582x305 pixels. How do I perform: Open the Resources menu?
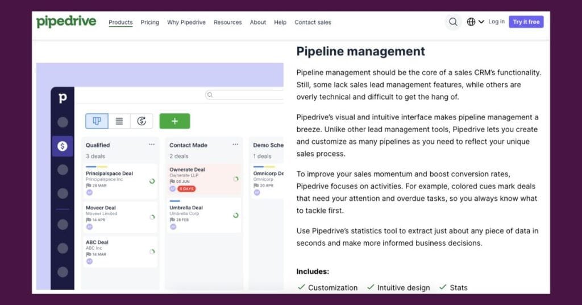227,22
